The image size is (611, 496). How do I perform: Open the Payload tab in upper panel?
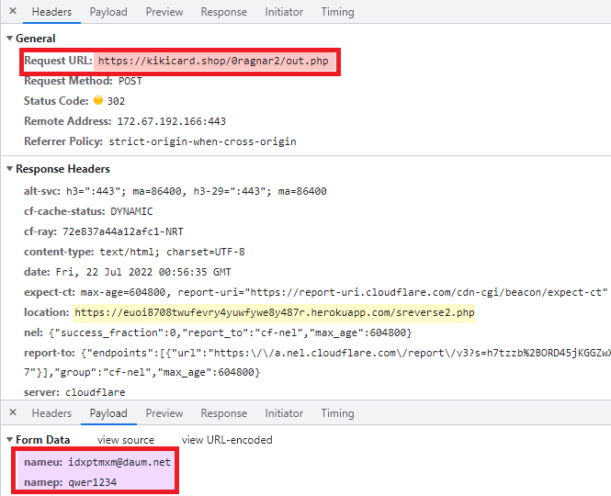pyautogui.click(x=108, y=12)
